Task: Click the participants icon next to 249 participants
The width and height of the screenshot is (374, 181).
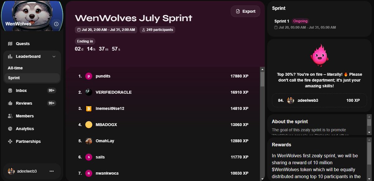Action: (143, 30)
